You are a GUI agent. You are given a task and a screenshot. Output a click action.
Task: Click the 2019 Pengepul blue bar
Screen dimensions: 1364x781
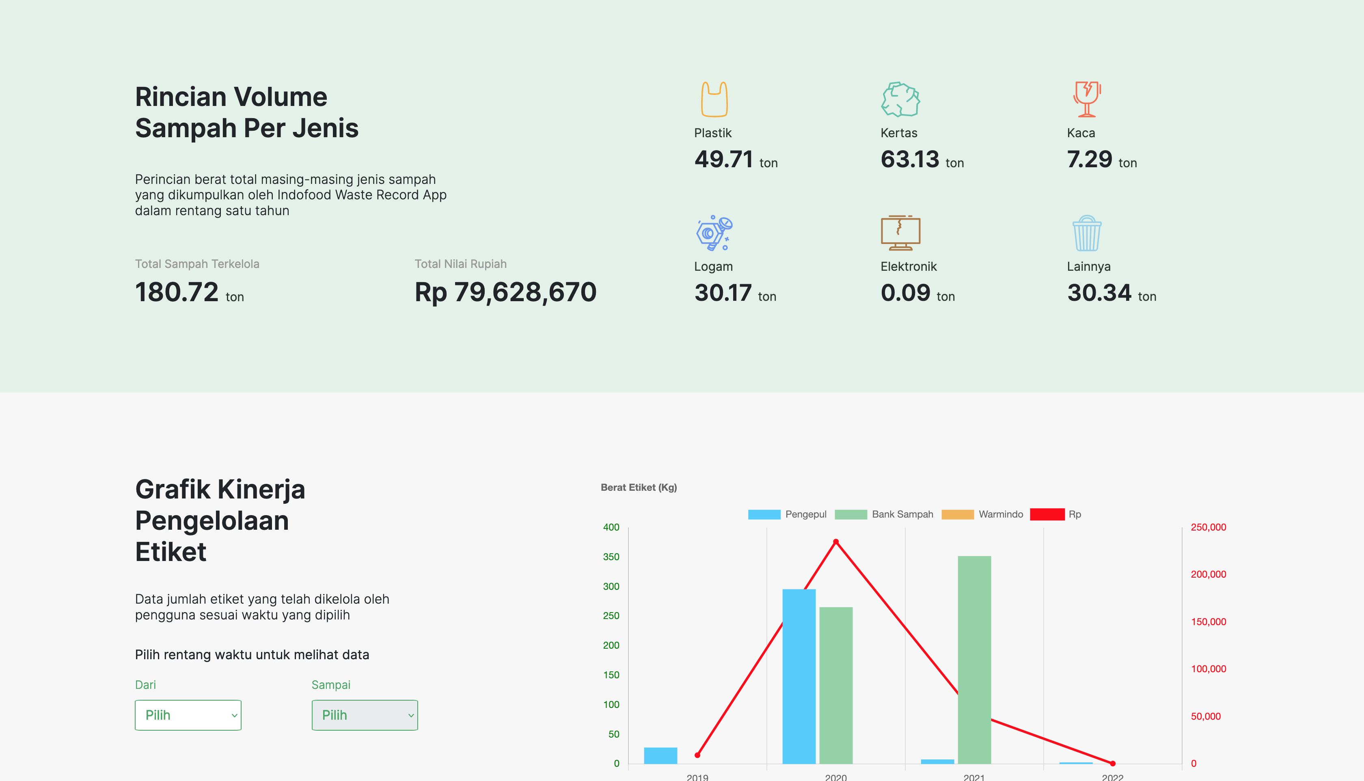(x=660, y=756)
